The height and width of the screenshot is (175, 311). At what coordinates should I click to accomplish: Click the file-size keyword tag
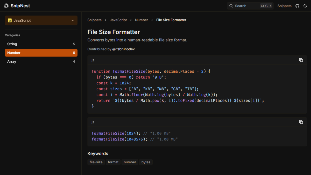coord(96,162)
